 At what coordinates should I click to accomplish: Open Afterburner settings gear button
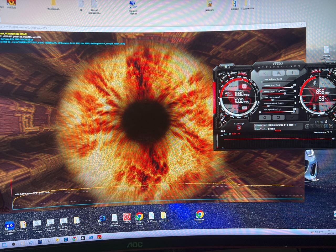[x=265, y=118]
